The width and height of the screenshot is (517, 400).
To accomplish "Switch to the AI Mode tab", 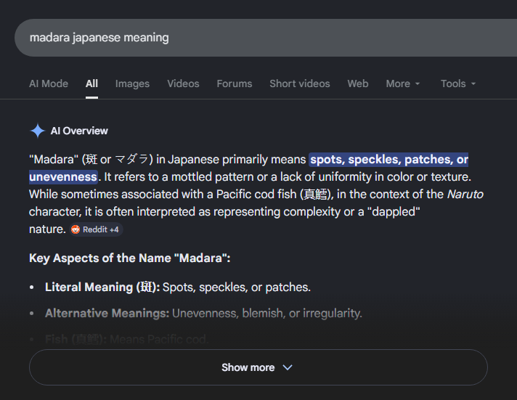I will pos(49,83).
